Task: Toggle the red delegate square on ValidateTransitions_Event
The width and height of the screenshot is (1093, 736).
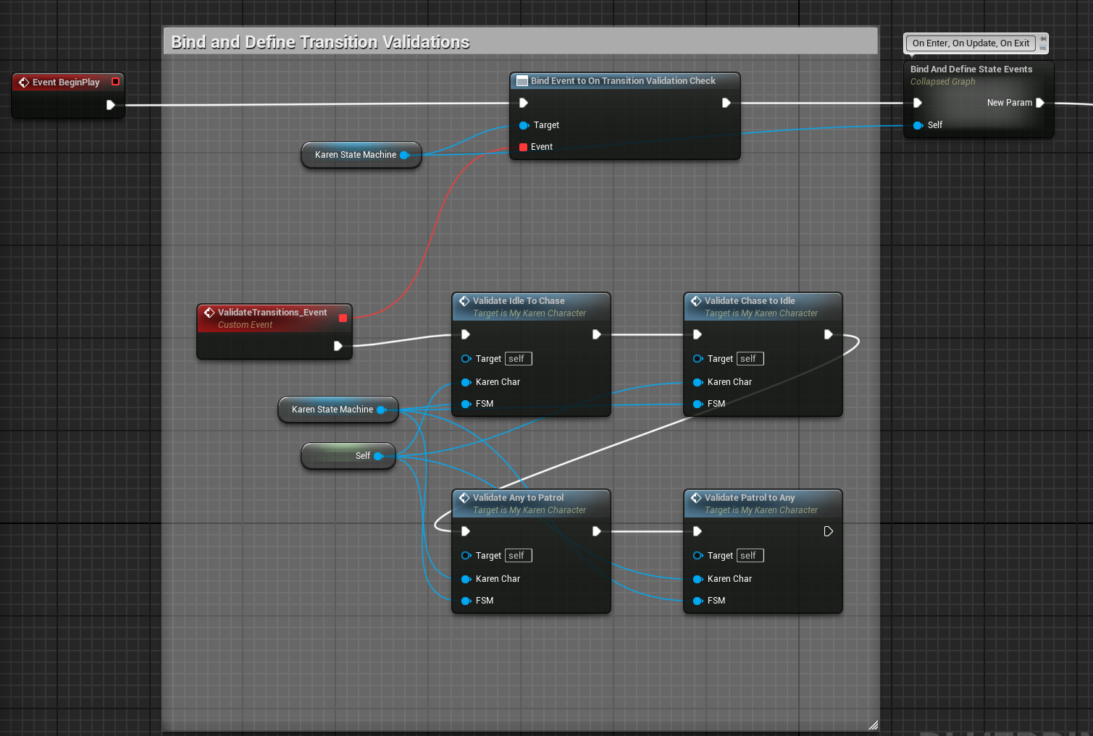Action: pos(343,318)
